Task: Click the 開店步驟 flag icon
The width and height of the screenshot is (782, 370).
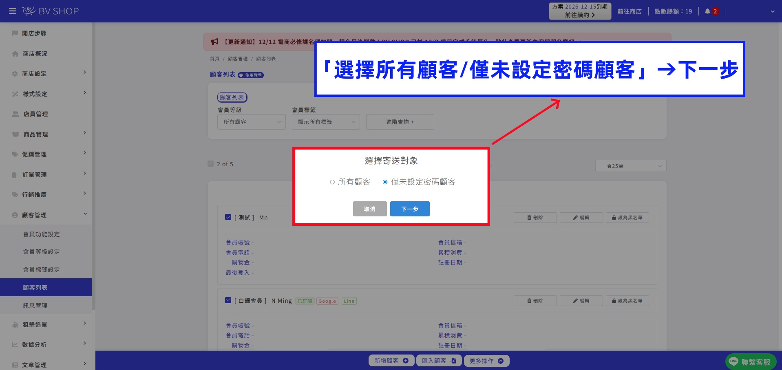Action: 15,33
